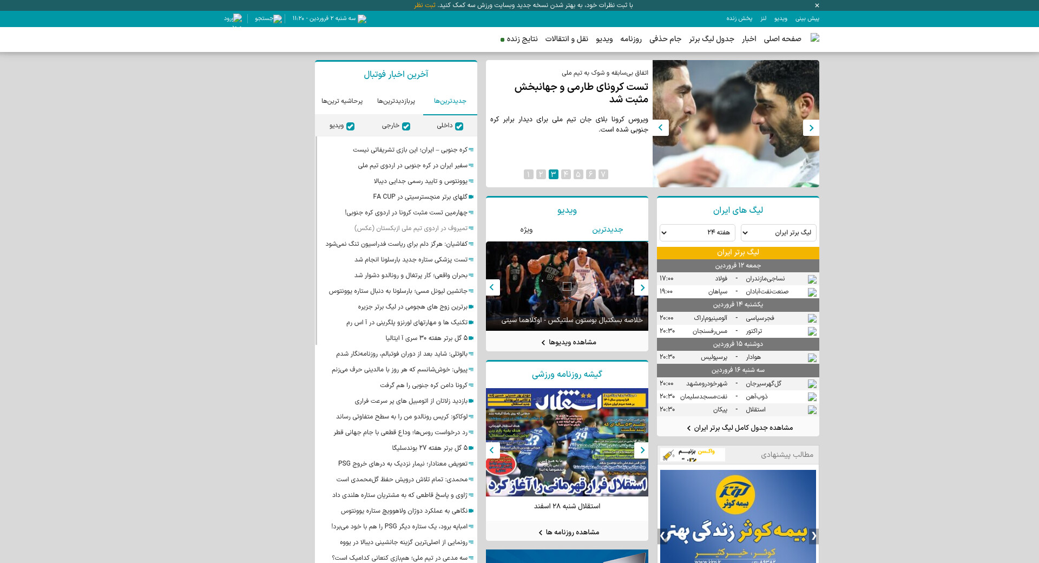Close the feedback banner with the X

coord(817,5)
